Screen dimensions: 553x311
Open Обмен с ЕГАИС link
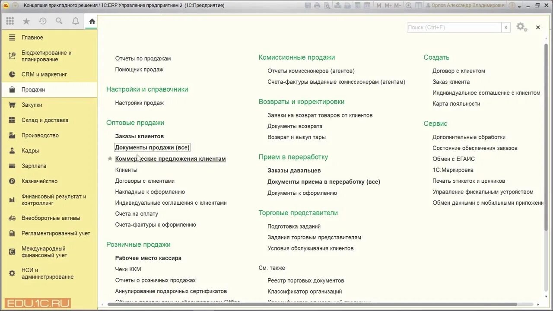pos(454,159)
